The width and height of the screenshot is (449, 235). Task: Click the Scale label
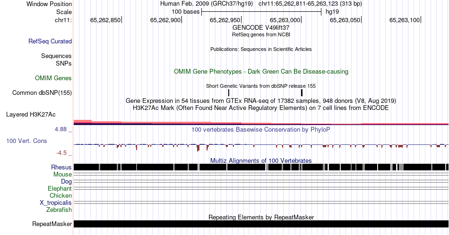[64, 12]
